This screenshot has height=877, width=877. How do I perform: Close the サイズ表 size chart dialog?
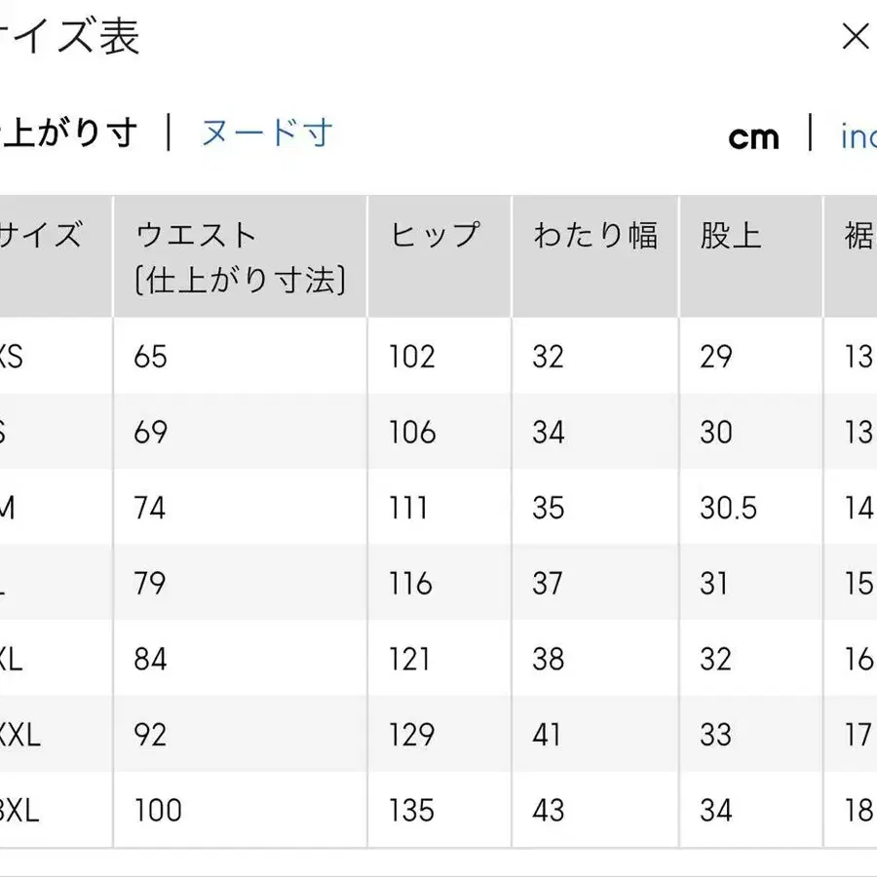coord(856,37)
